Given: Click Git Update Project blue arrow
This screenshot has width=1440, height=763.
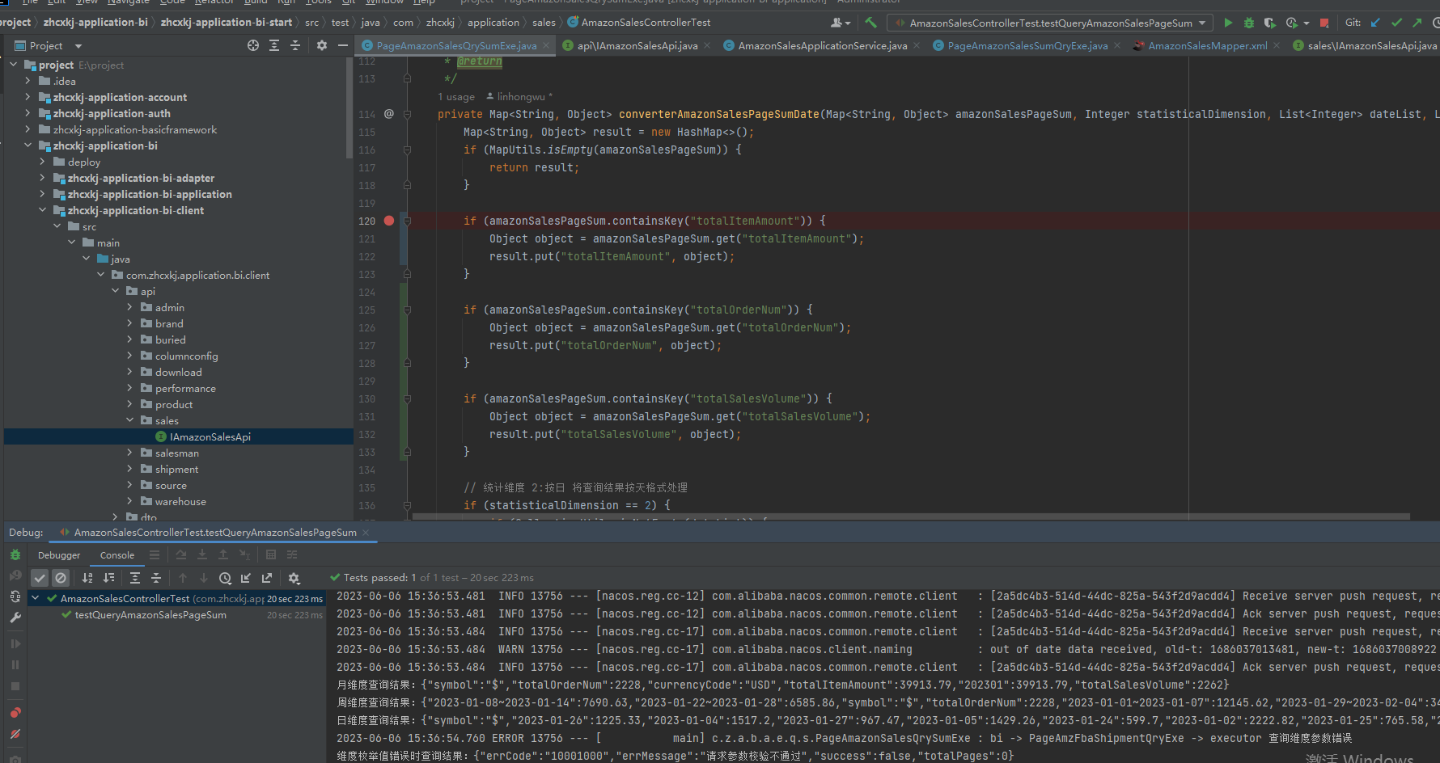Looking at the screenshot, I should (1375, 23).
